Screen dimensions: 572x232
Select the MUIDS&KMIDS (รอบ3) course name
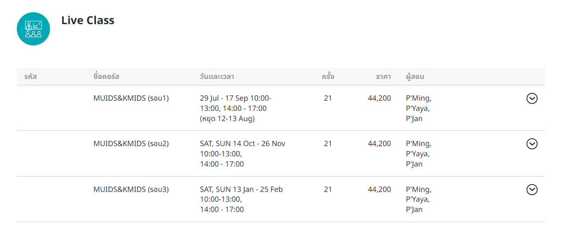pos(131,189)
